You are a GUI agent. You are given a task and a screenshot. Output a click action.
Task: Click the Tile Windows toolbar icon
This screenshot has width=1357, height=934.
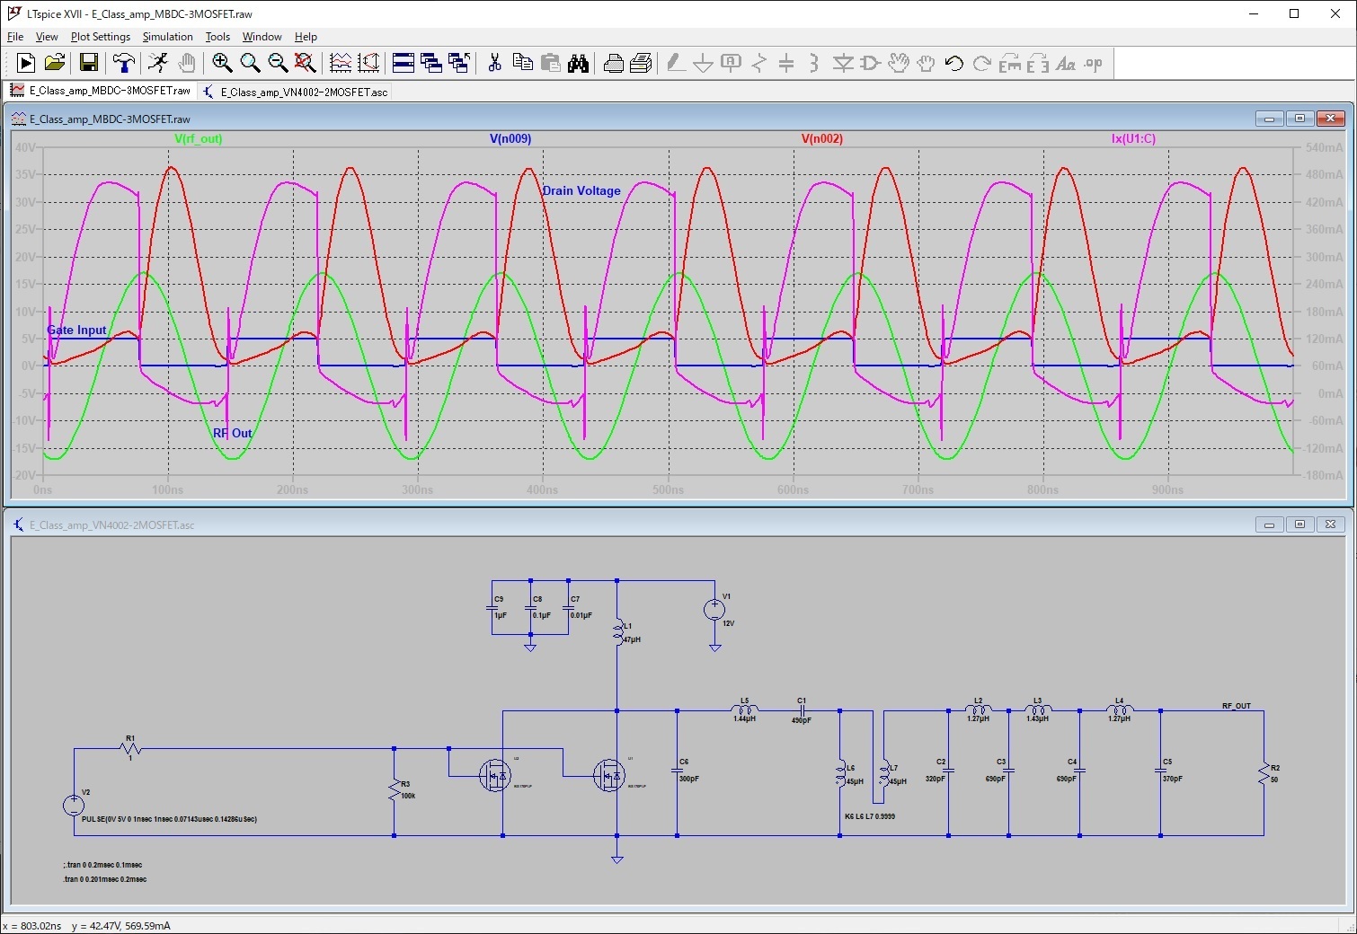[x=404, y=63]
